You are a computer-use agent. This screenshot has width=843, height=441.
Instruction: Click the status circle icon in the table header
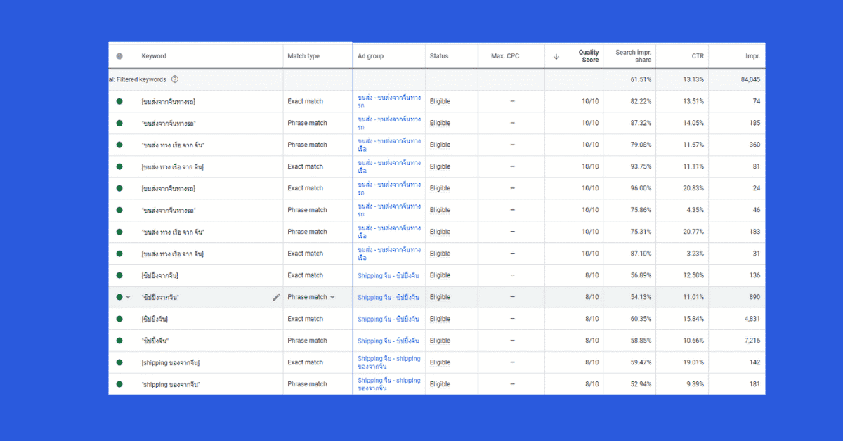click(x=119, y=55)
